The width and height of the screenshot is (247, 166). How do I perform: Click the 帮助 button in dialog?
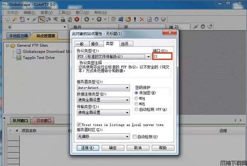pyautogui.click(x=163, y=148)
